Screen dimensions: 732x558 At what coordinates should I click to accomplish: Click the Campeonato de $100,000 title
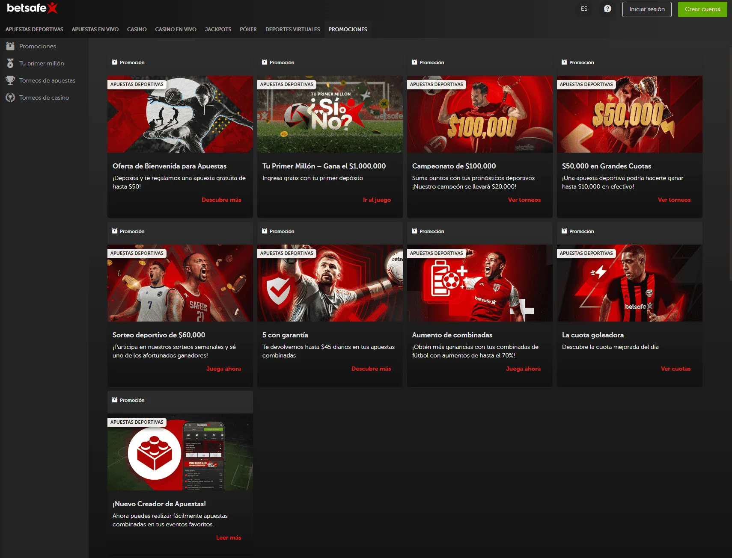(454, 166)
